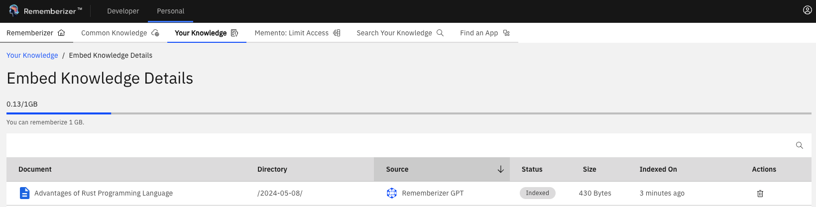Open the user account profile icon
The width and height of the screenshot is (816, 207).
(x=807, y=10)
